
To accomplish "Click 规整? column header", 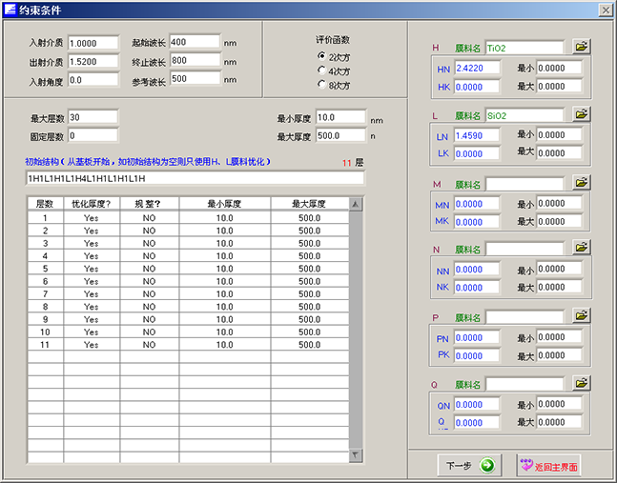I will [149, 204].
